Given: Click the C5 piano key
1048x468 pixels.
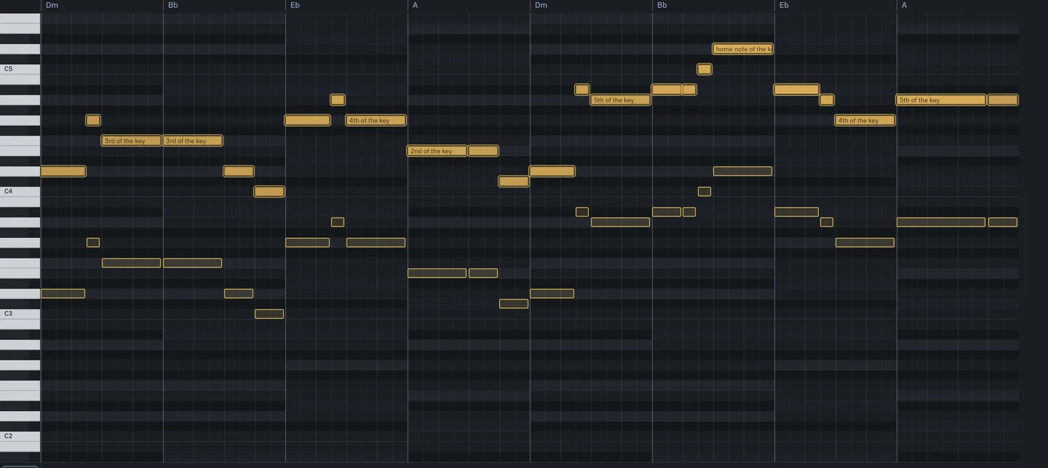Looking at the screenshot, I should pos(20,69).
